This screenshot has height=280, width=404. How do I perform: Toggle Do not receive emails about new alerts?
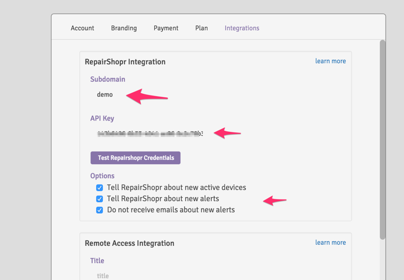tap(99, 210)
